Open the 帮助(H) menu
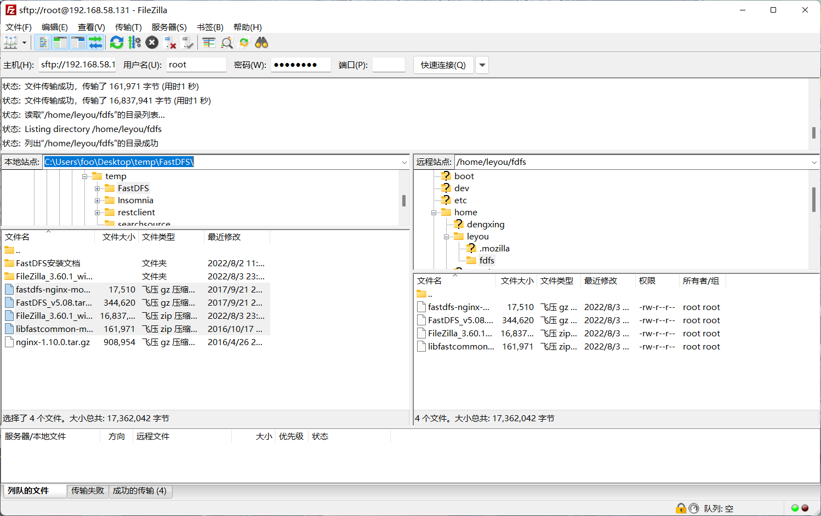The image size is (821, 516). click(x=248, y=27)
